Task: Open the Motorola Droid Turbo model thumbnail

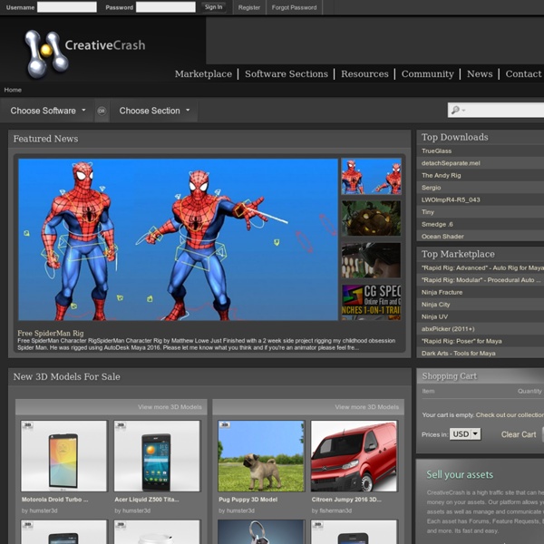Action: click(63, 456)
